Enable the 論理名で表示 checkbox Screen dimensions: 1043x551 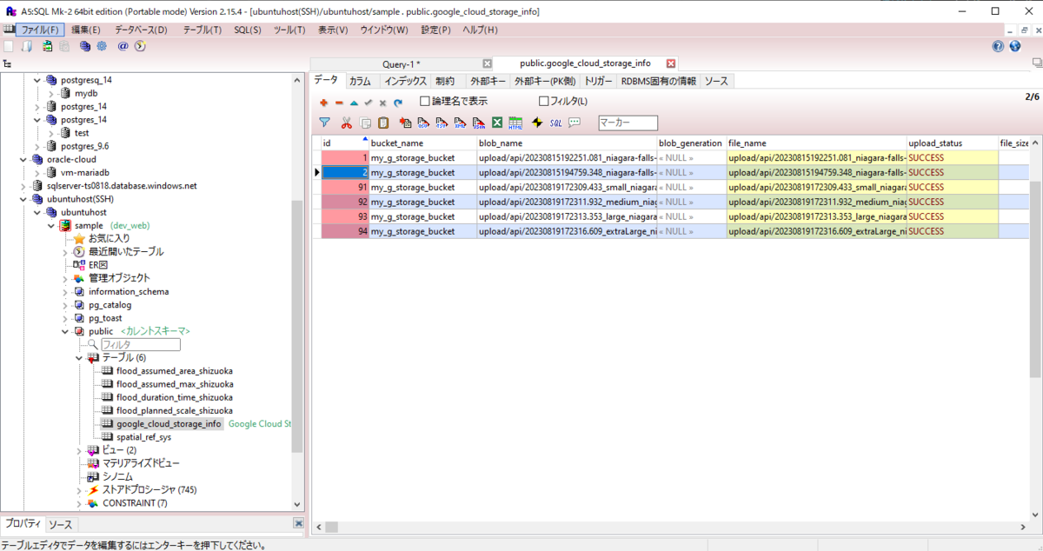[423, 102]
